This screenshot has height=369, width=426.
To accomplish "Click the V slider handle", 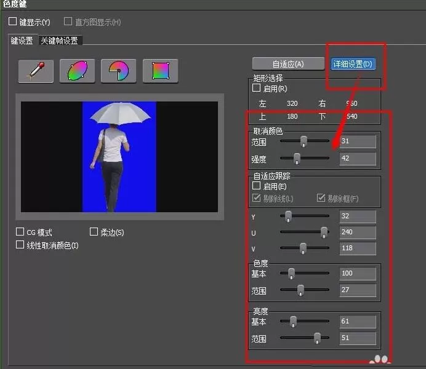I will (303, 248).
